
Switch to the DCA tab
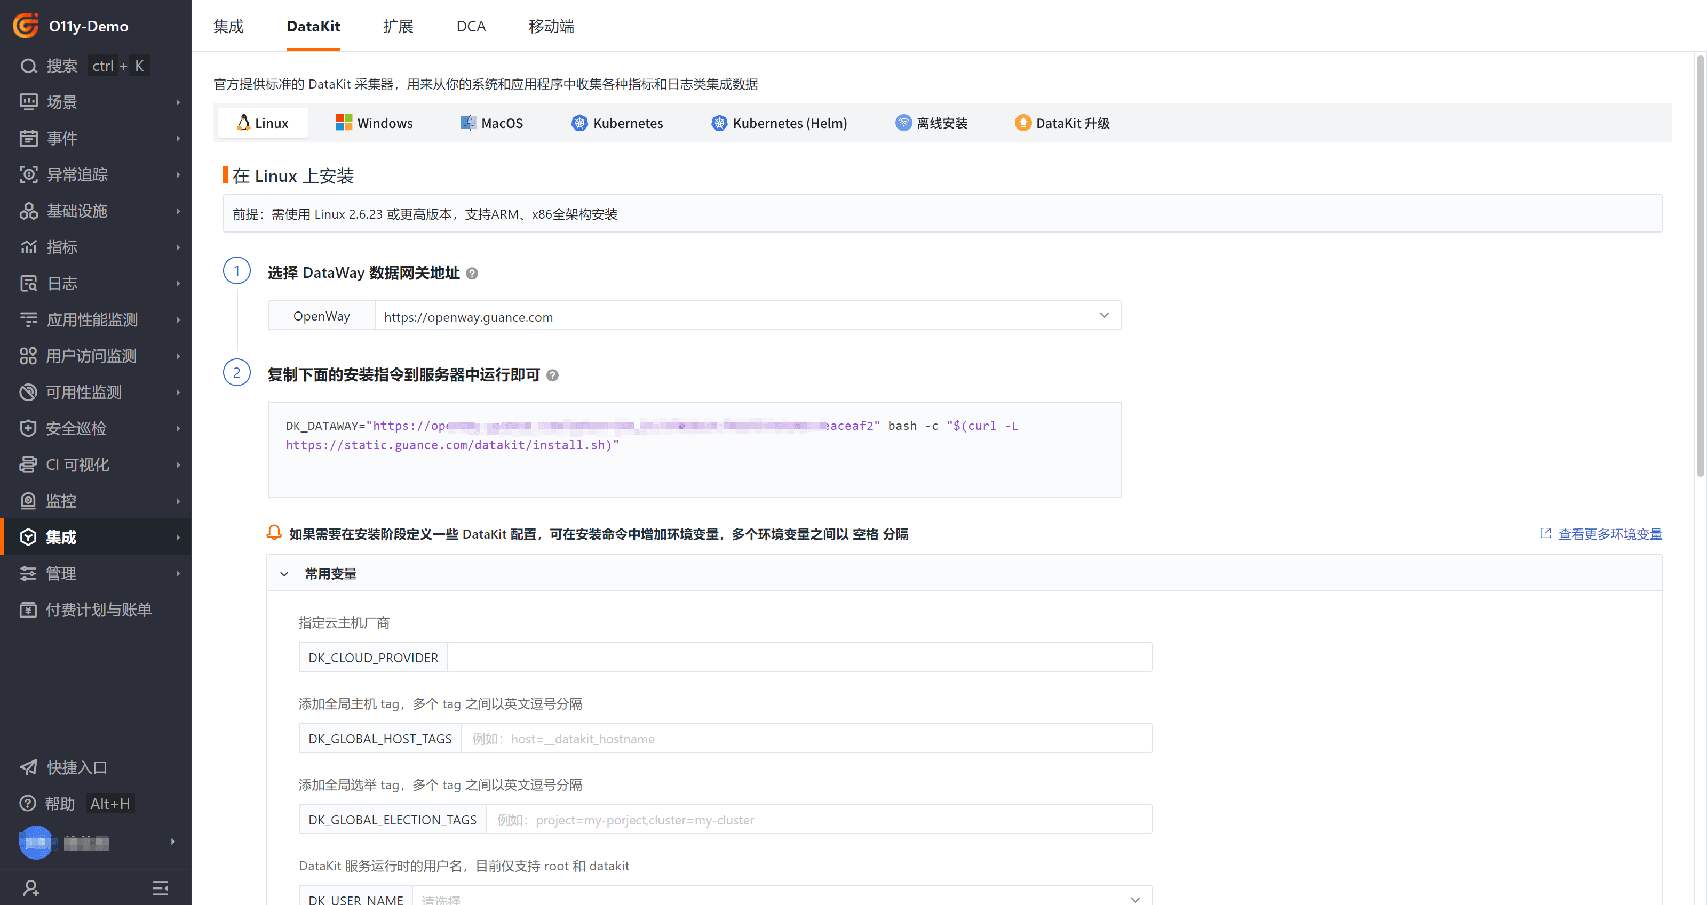pyautogui.click(x=471, y=27)
